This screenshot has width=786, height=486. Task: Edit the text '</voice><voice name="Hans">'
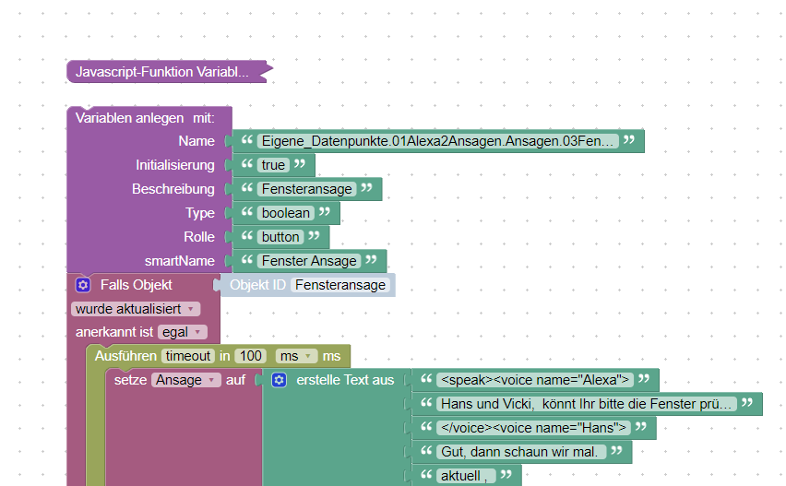(533, 429)
